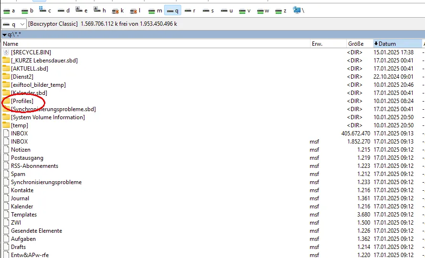The width and height of the screenshot is (425, 258).
Task: Click the file icon next to Journal
Action: [6, 198]
